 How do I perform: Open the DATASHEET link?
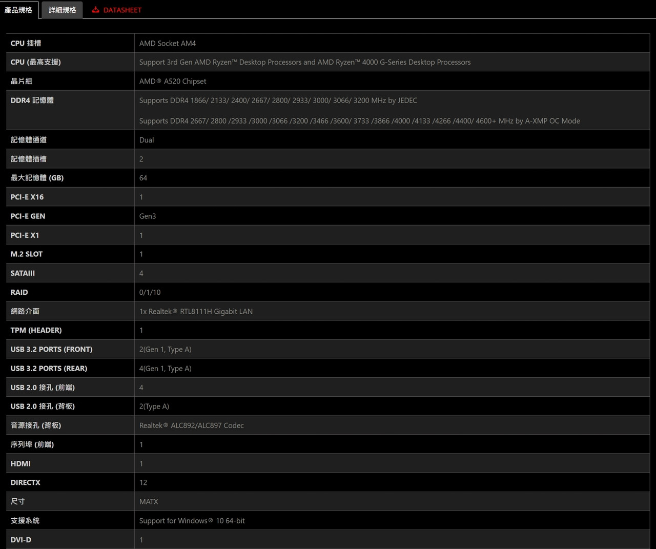(x=122, y=10)
